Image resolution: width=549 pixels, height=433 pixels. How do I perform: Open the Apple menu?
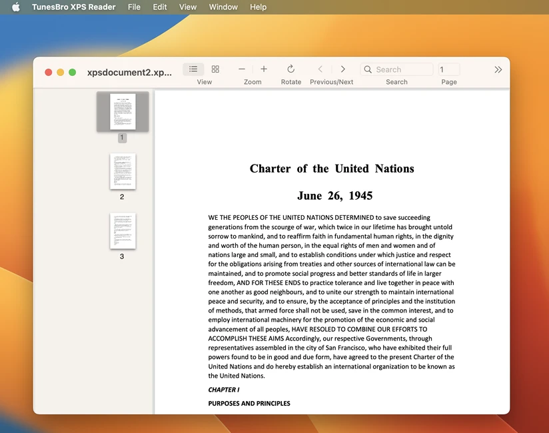tap(15, 7)
